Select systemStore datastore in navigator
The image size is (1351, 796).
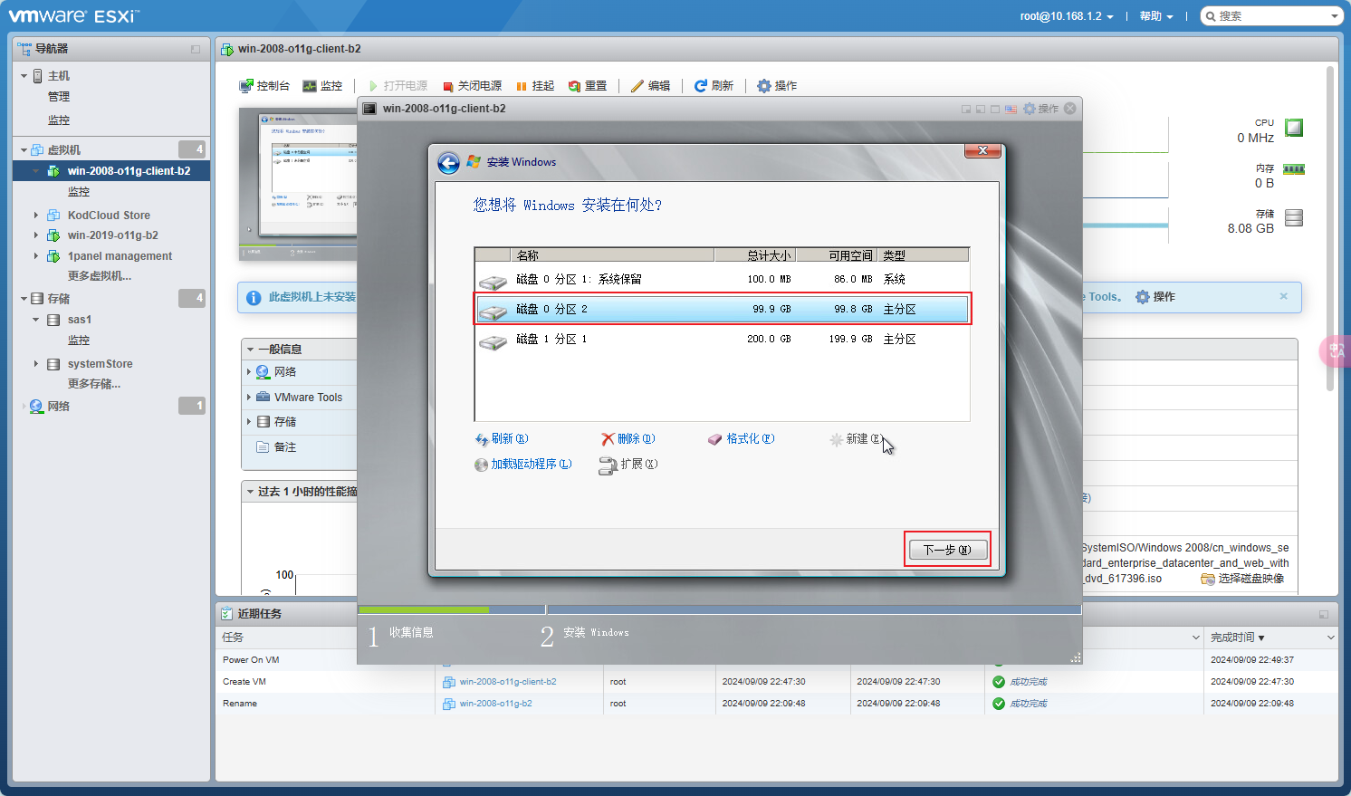click(x=100, y=364)
